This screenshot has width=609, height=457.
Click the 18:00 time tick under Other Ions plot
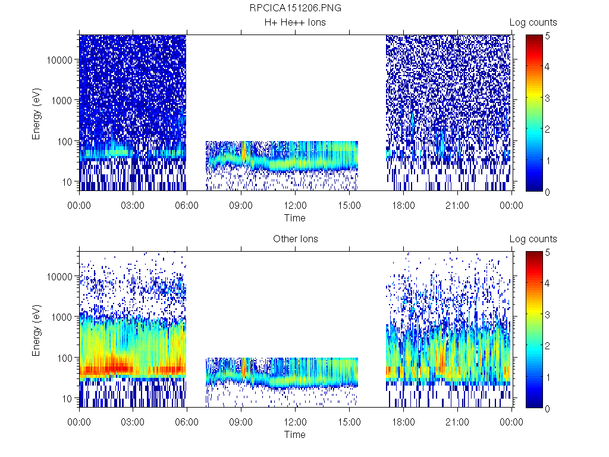[403, 422]
